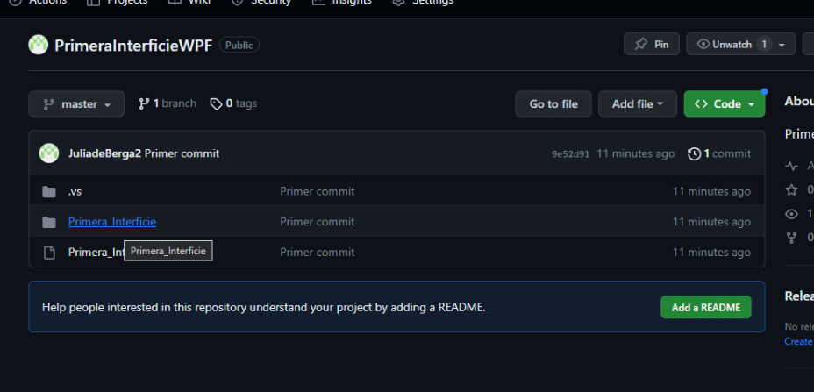Open the 9e52d91 commit hash link
Screen dimensions: 814x392
(570, 154)
